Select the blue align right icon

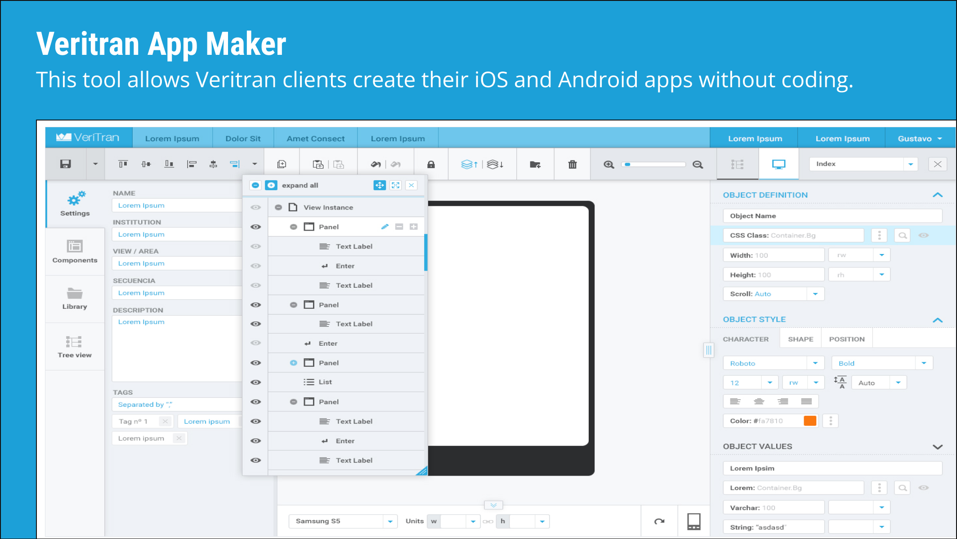coord(235,164)
